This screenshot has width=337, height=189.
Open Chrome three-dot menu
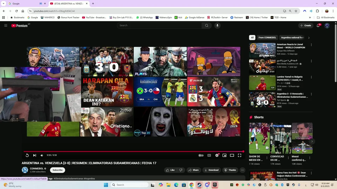[333, 11]
